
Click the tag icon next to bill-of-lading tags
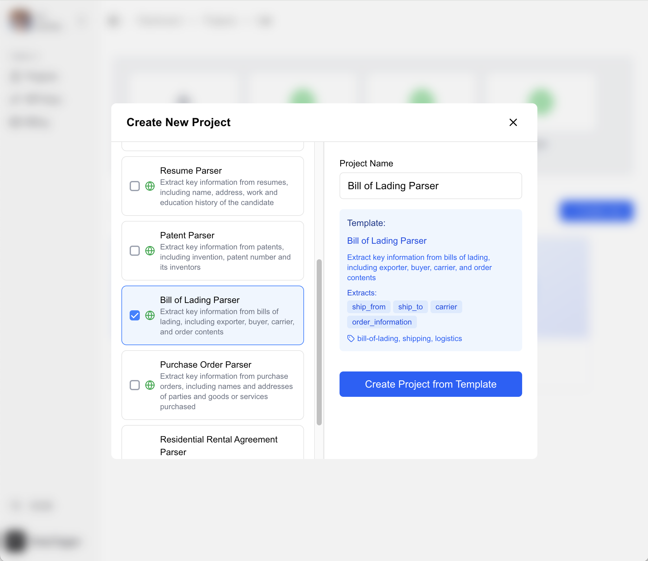coord(351,339)
